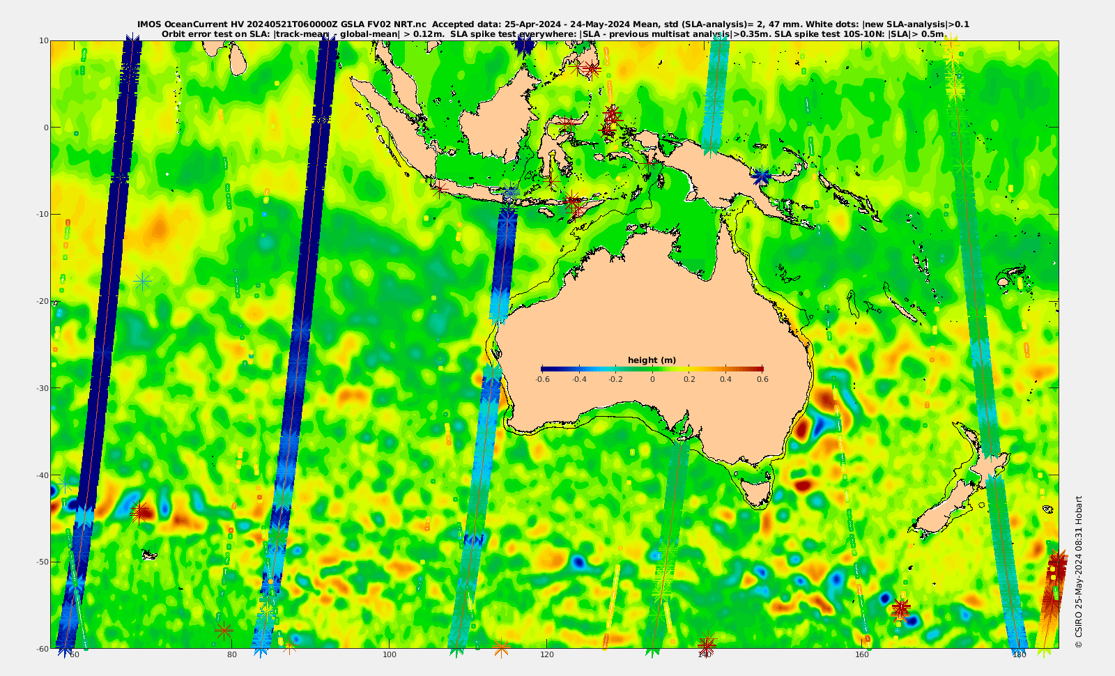Click colorbar tick label -0.2
Image resolution: width=1115 pixels, height=676 pixels.
click(x=616, y=380)
